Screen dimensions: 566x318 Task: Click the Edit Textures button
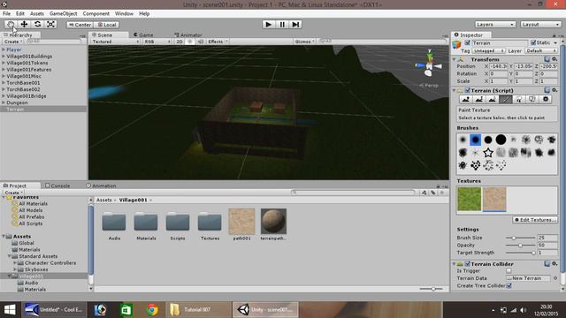535,220
